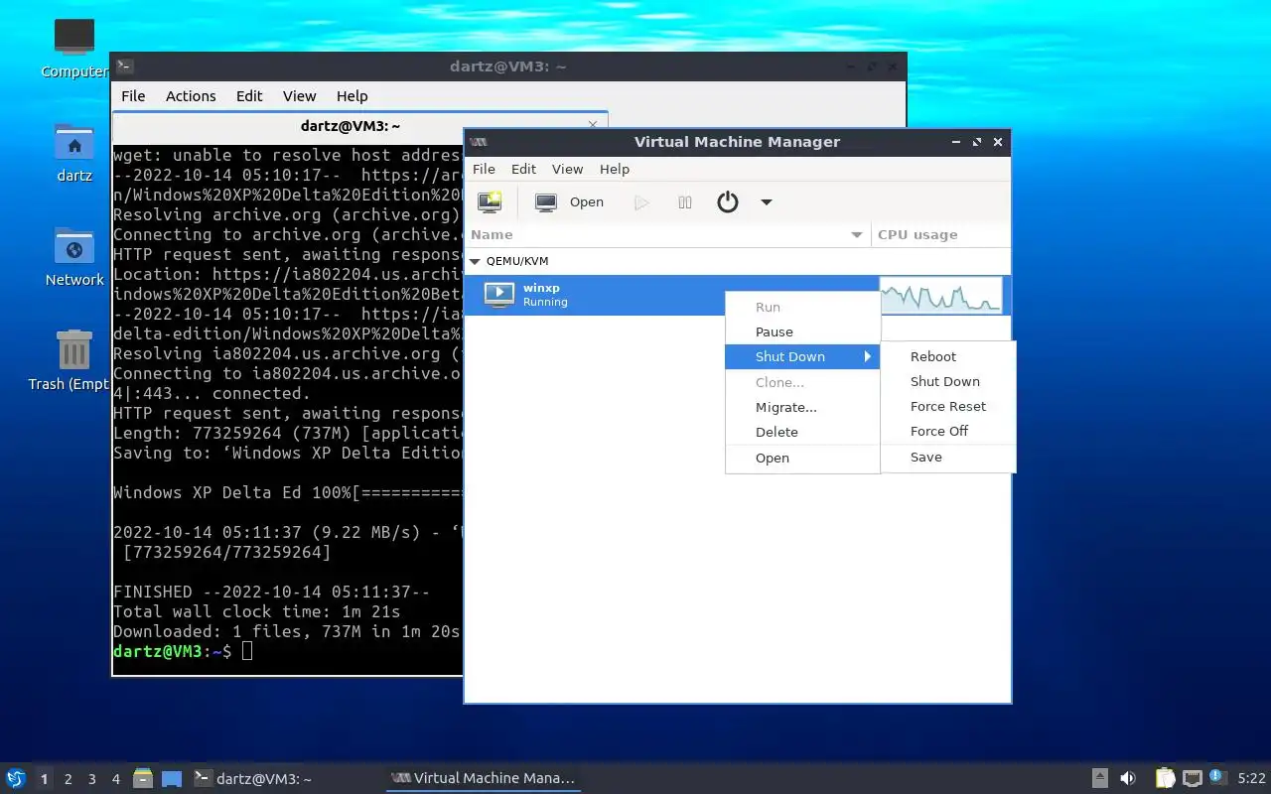The image size is (1271, 794).
Task: Click the power Shut Down icon in toolbar
Action: [728, 202]
